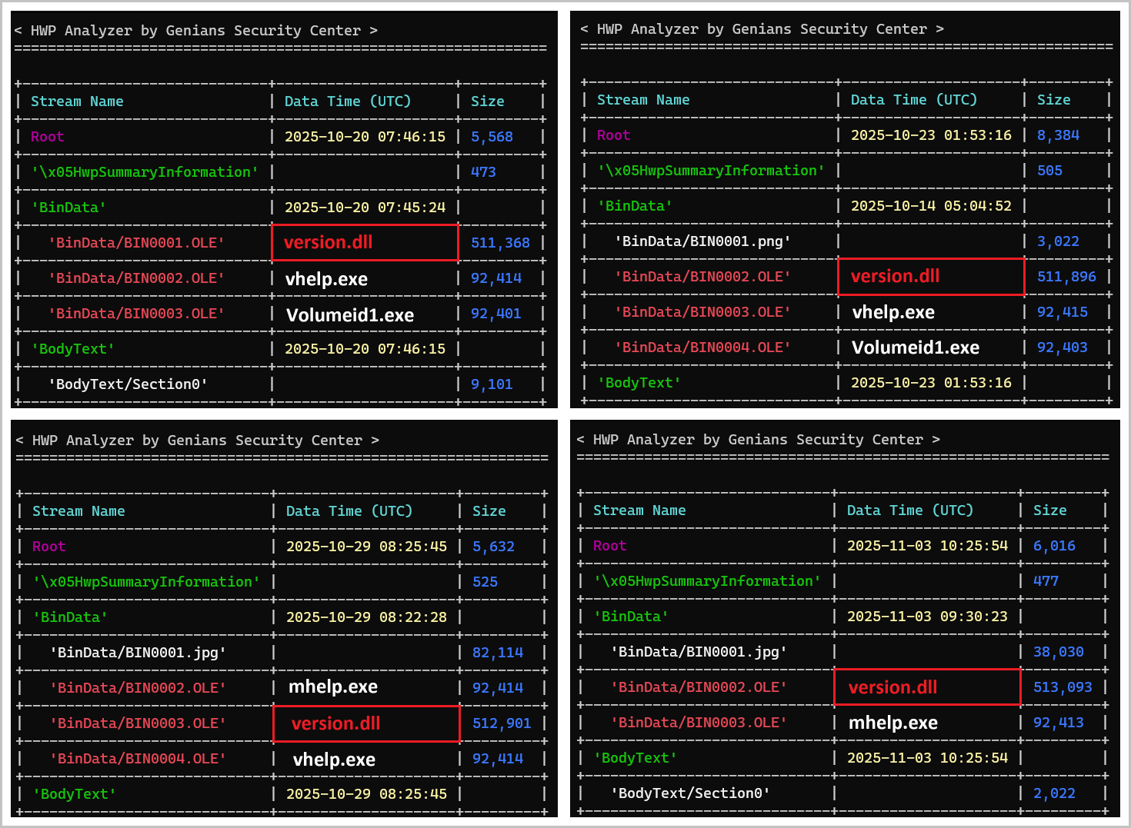Click the 'BinData/BIN0001.png' stream entry
1131x828 pixels.
pos(702,241)
